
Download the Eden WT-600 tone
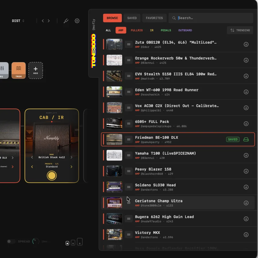(246, 92)
